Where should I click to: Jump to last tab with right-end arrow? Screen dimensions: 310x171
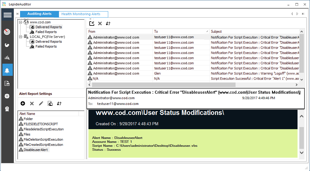point(303,14)
